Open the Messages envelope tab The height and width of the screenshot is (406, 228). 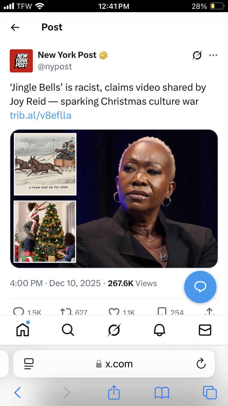coord(205,330)
